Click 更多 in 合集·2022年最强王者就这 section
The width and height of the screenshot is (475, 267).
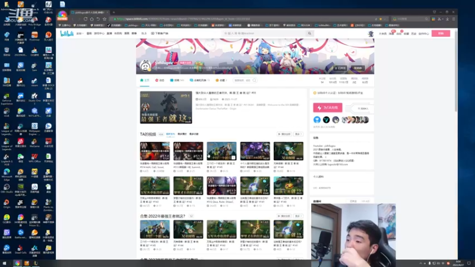[299, 216]
